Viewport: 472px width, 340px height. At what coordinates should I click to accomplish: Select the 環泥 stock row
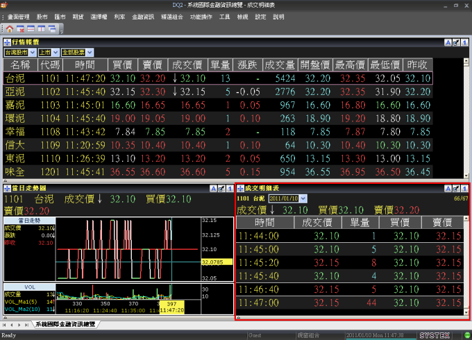218,118
